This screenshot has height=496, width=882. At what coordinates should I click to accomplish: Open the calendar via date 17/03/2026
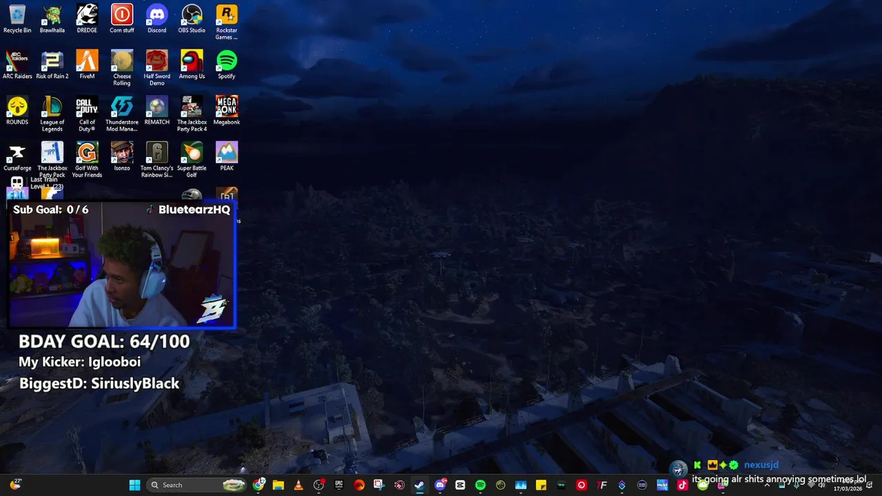click(x=848, y=488)
